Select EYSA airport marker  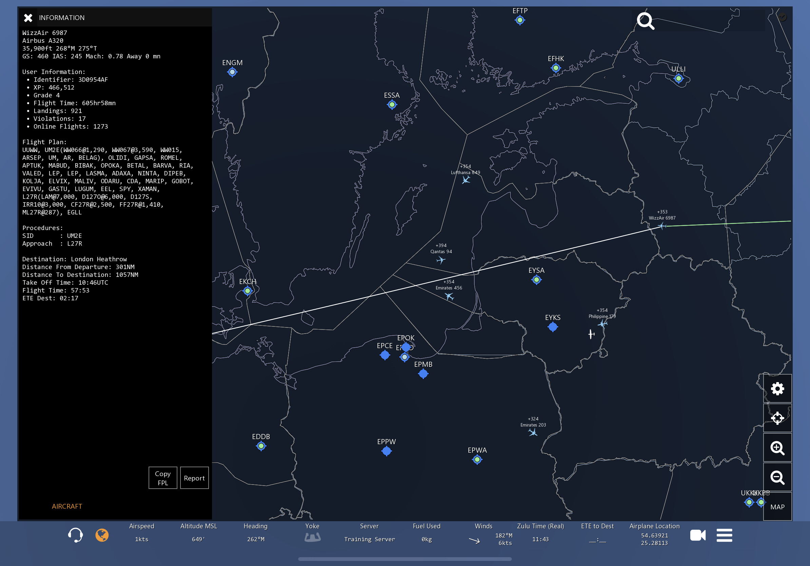536,280
